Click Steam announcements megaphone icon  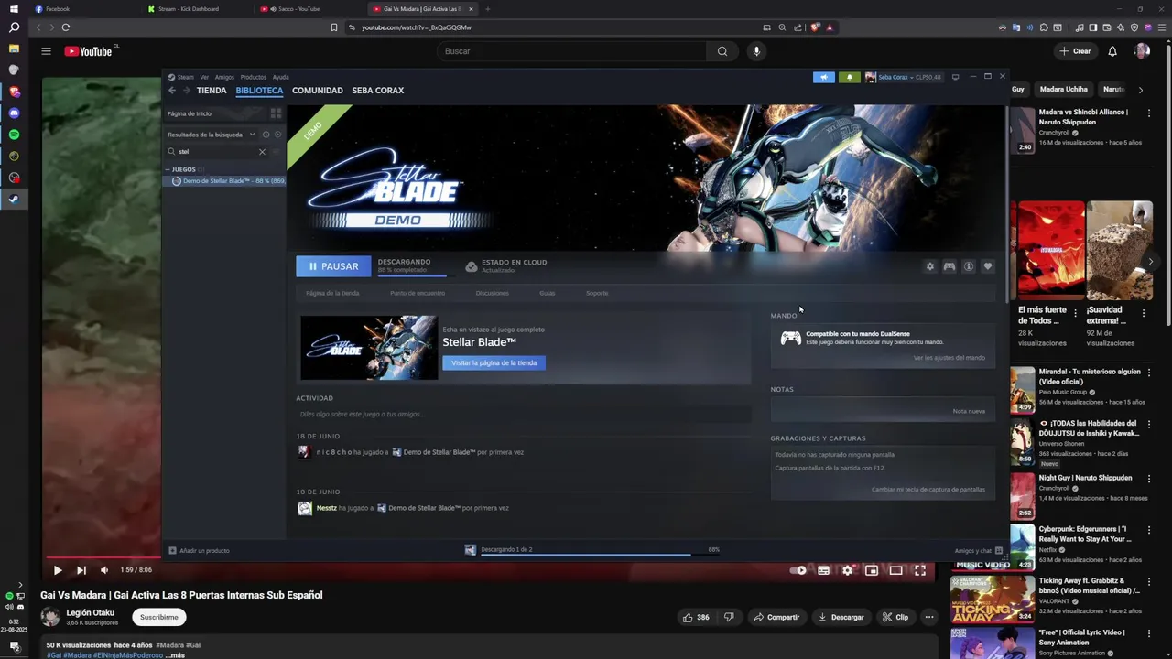(824, 77)
